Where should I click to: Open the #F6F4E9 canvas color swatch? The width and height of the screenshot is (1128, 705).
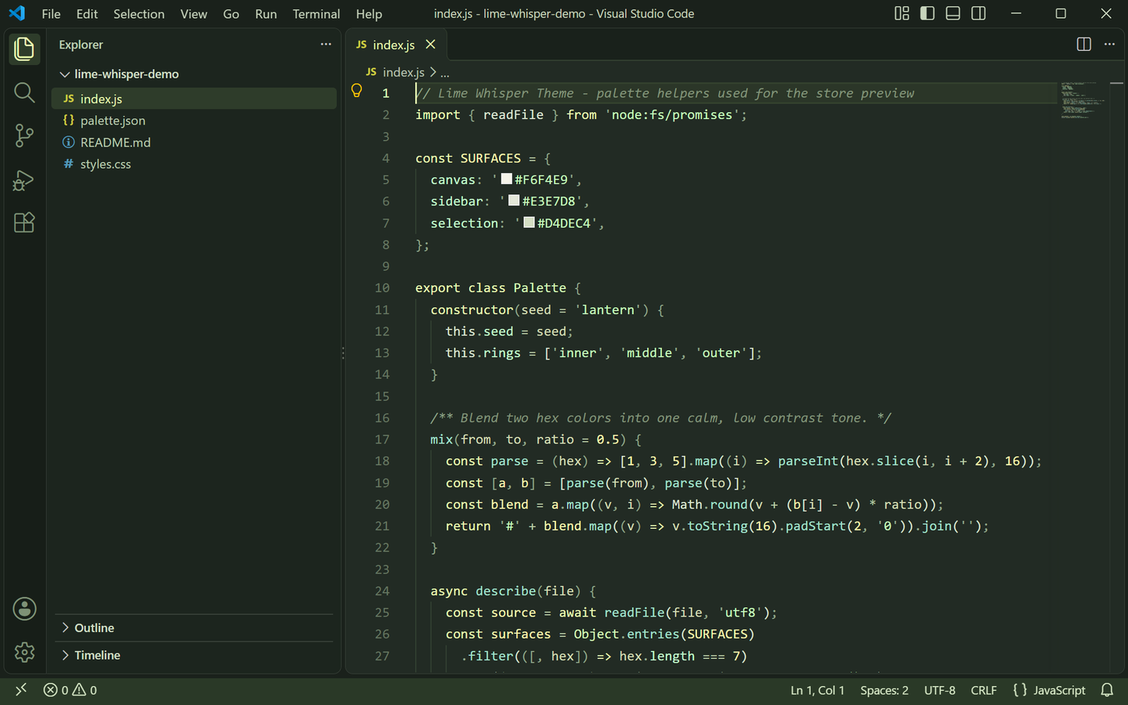tap(507, 179)
